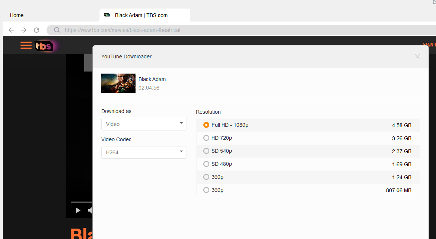This screenshot has width=436, height=239.
Task: Select the Black Adam | TBS.com tab
Action: [x=141, y=15]
